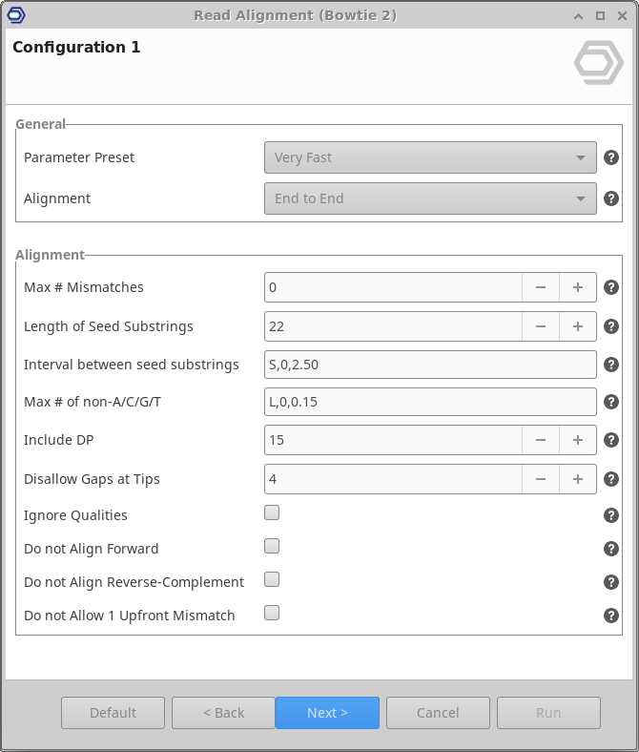Enable the Ignore Qualities checkbox
The width and height of the screenshot is (639, 752).
pos(272,513)
